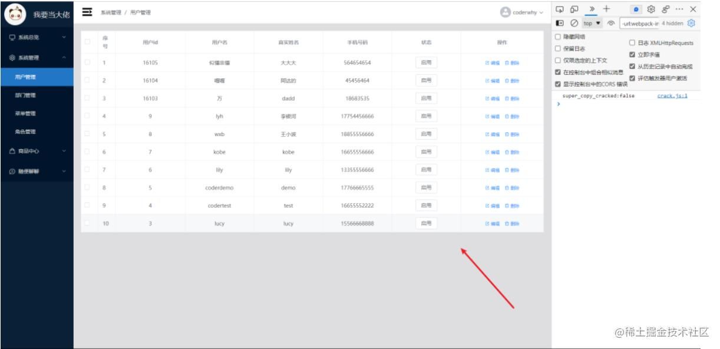Toggle the device emulation icon in DevTools
This screenshot has height=349, width=720.
coord(574,9)
